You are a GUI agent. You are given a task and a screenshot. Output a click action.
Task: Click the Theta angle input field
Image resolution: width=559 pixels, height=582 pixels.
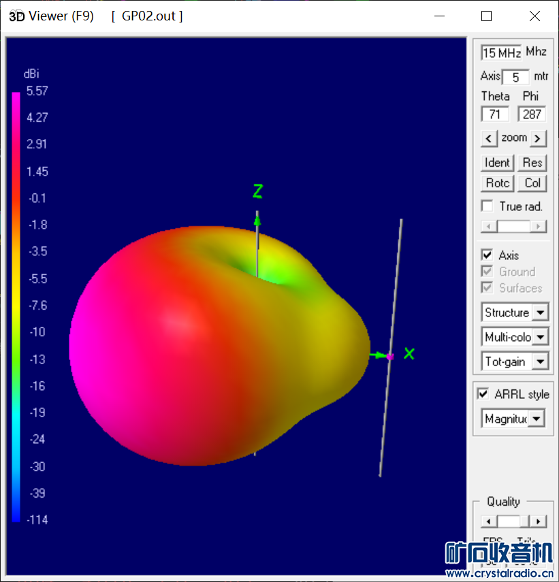(x=495, y=114)
